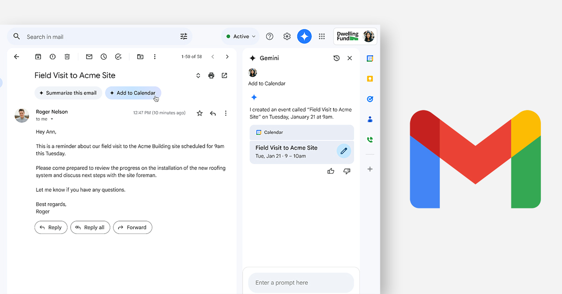Star Roger Nelson's message

click(200, 113)
